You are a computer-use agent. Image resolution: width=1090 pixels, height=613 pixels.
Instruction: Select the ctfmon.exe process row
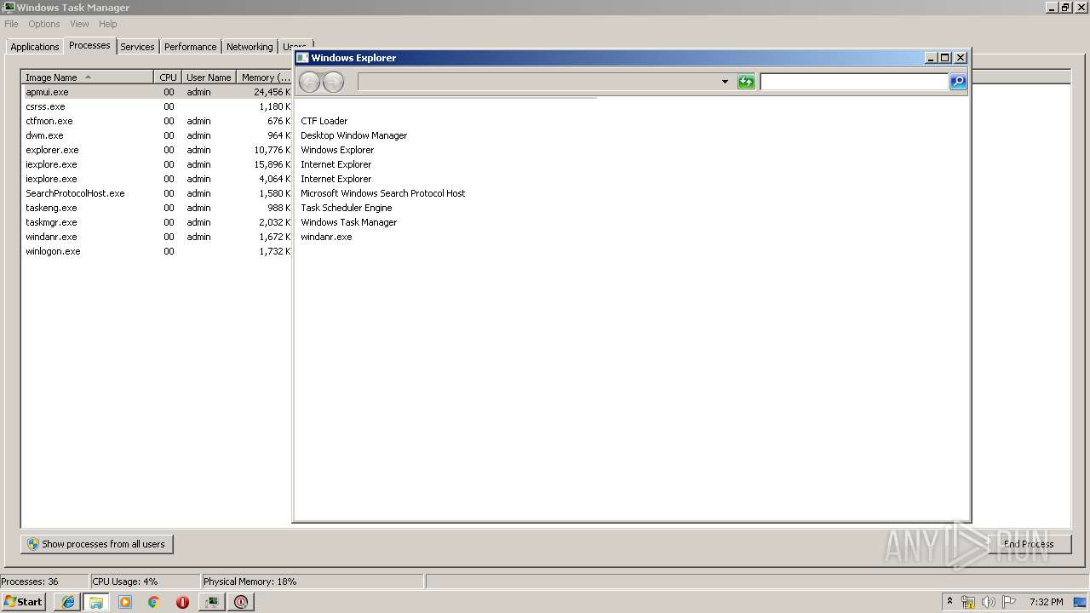click(x=157, y=121)
